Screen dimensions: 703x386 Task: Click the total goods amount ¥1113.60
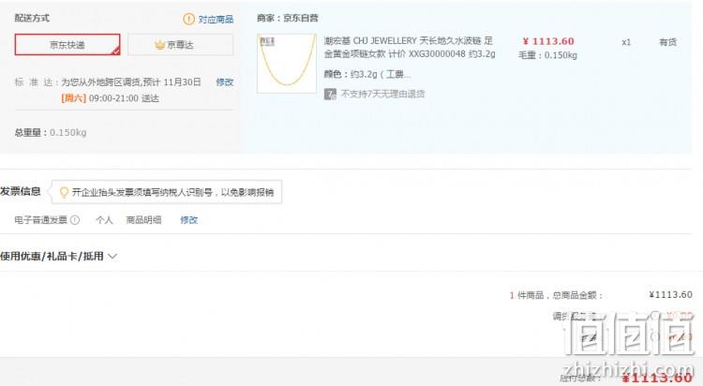point(670,294)
